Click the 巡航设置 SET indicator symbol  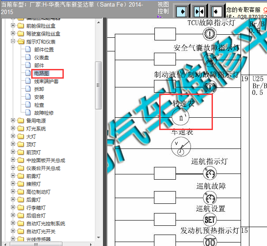click(x=210, y=220)
